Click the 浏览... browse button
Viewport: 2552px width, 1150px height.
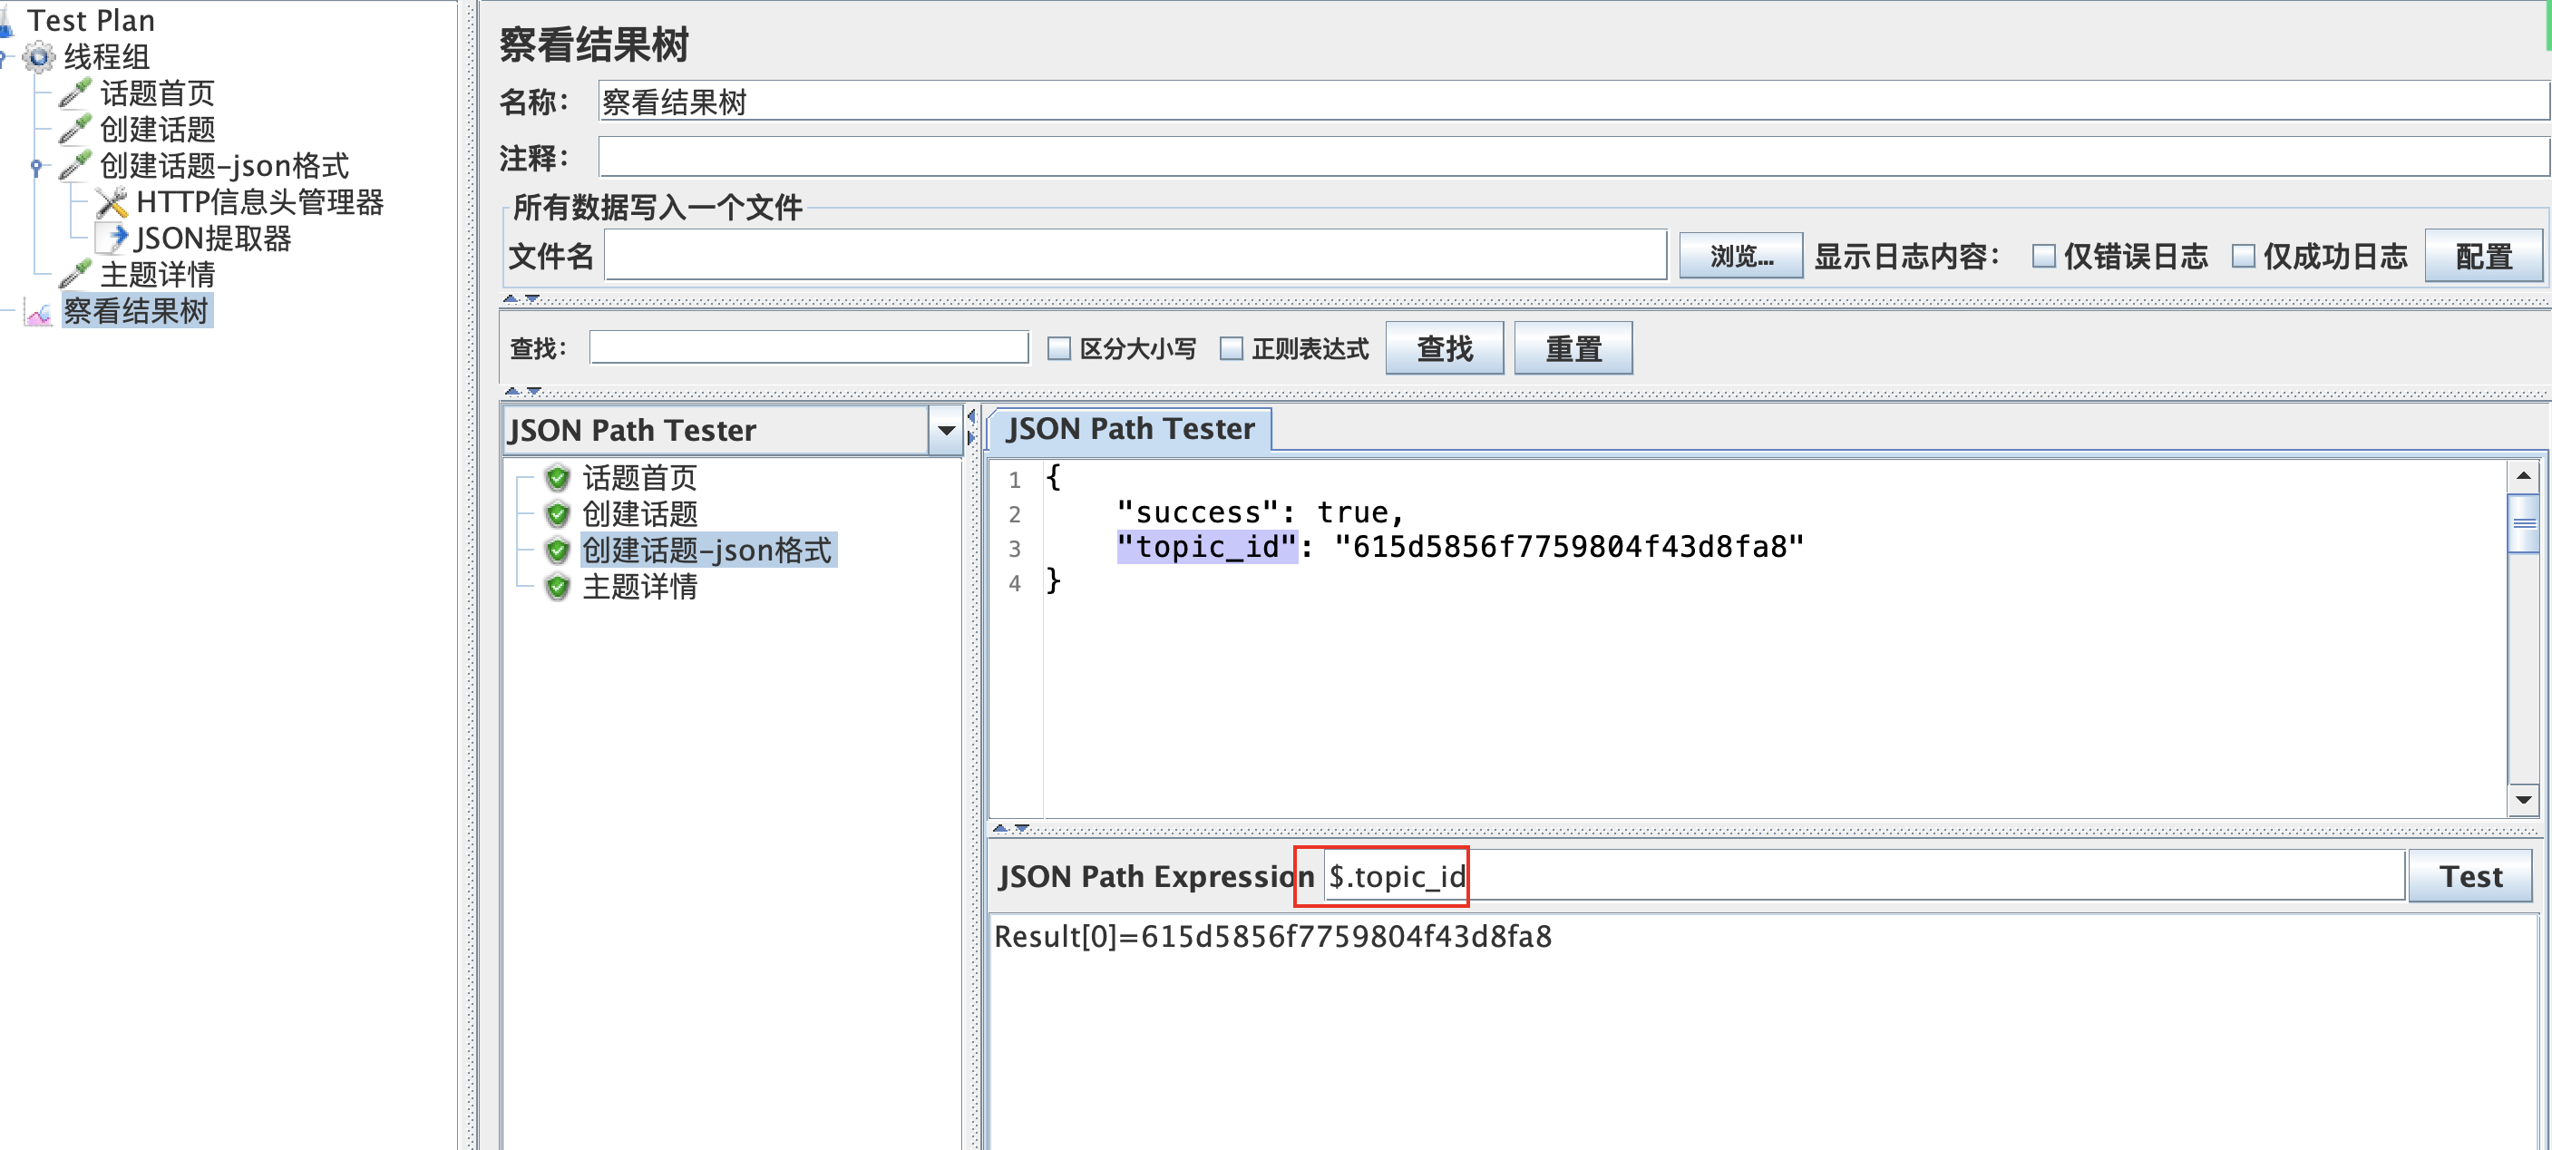coord(1740,257)
